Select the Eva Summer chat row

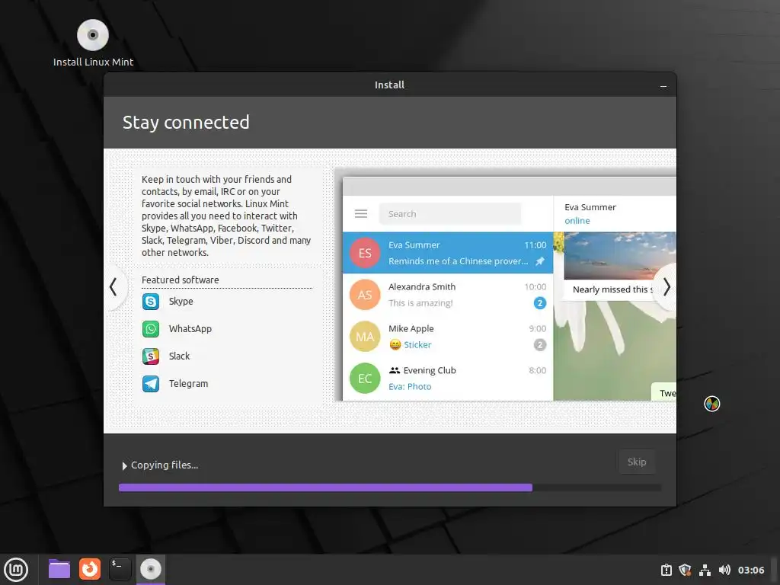point(448,253)
